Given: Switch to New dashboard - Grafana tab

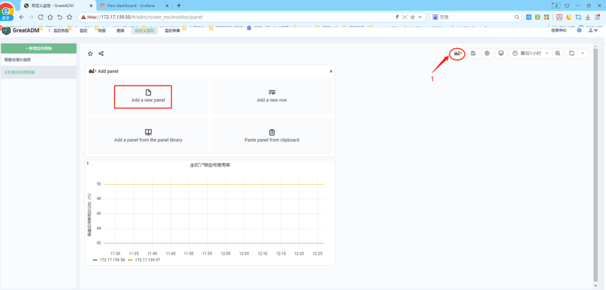Looking at the screenshot, I should coord(131,6).
